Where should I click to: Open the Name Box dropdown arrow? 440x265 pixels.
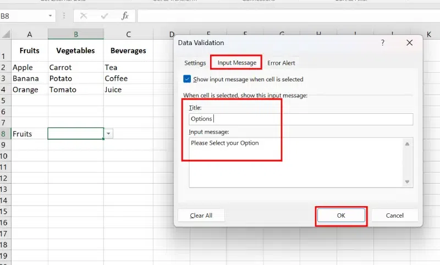(50, 16)
